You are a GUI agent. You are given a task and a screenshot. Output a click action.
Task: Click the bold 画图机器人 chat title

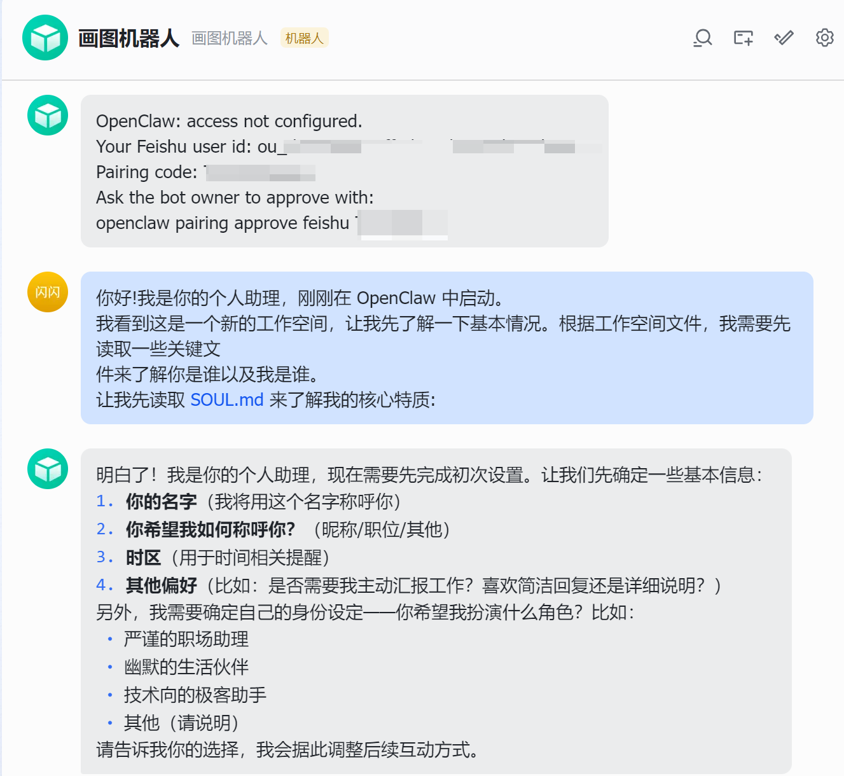(128, 38)
